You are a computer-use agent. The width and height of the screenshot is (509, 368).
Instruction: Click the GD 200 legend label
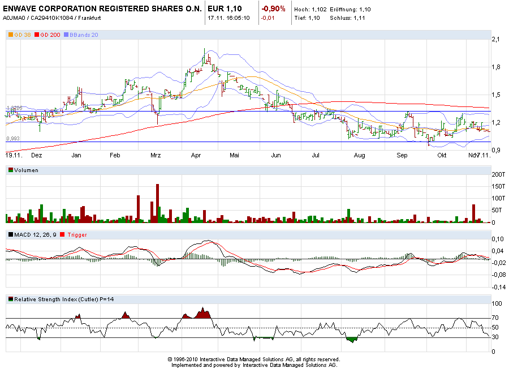[x=50, y=35]
